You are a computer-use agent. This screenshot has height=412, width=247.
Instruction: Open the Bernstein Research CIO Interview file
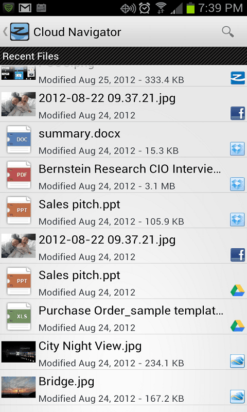click(x=123, y=175)
